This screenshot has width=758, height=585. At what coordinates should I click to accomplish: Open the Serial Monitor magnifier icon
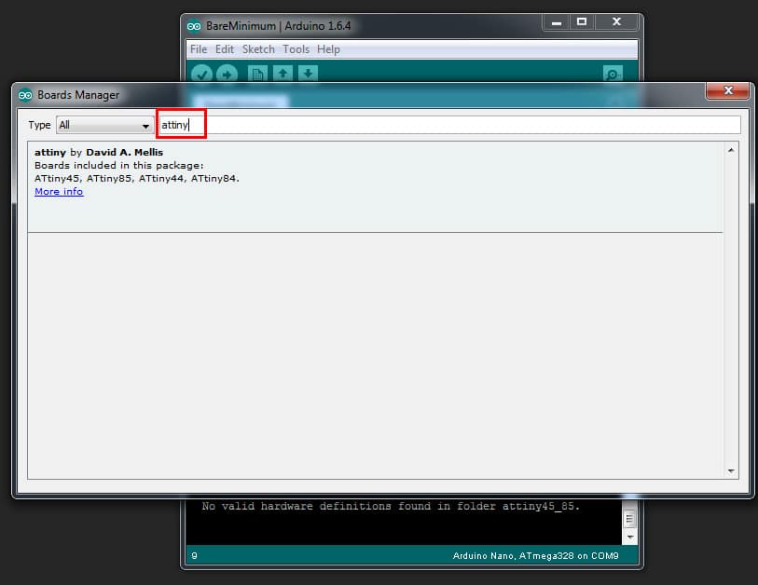[613, 74]
